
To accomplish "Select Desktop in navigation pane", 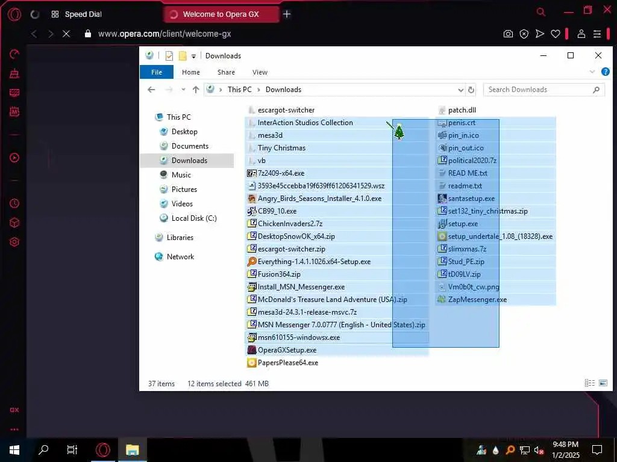I will (184, 132).
